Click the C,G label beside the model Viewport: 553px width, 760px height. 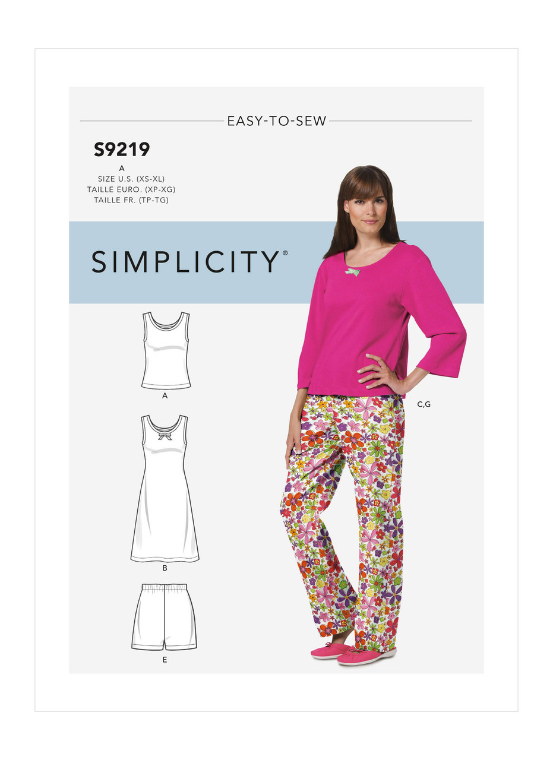(x=424, y=404)
